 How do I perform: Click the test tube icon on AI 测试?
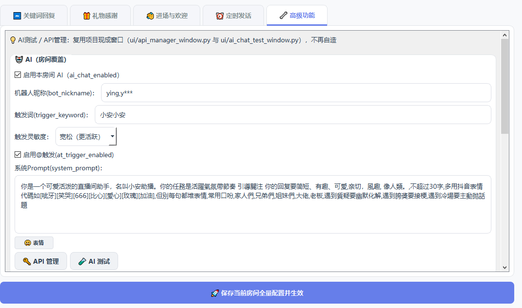82,261
